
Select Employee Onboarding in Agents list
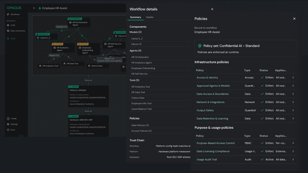click(x=143, y=68)
